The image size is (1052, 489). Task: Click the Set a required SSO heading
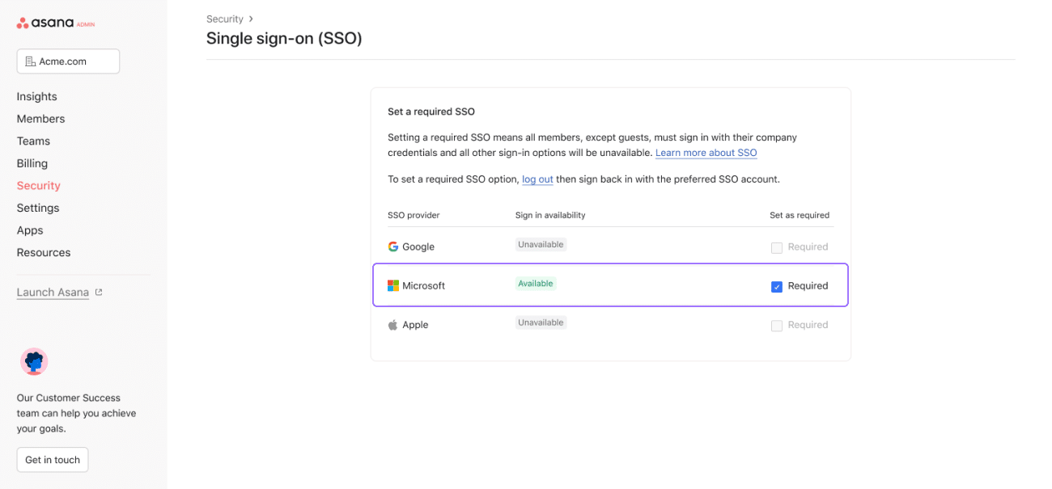[x=431, y=112]
